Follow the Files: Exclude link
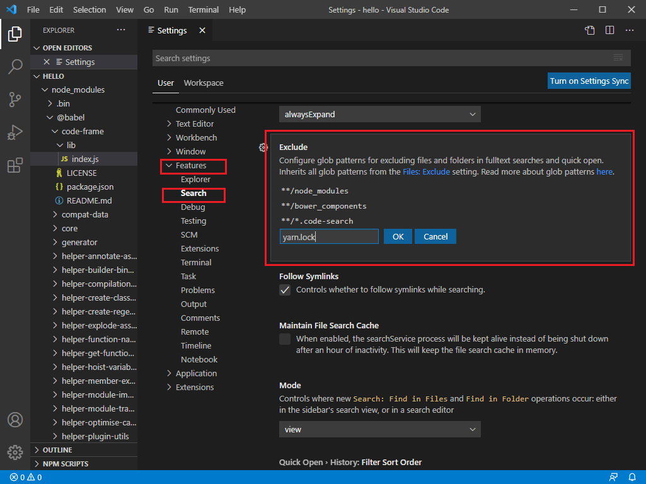Image resolution: width=646 pixels, height=484 pixels. click(x=426, y=172)
